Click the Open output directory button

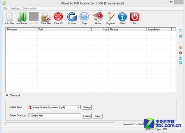(98, 116)
